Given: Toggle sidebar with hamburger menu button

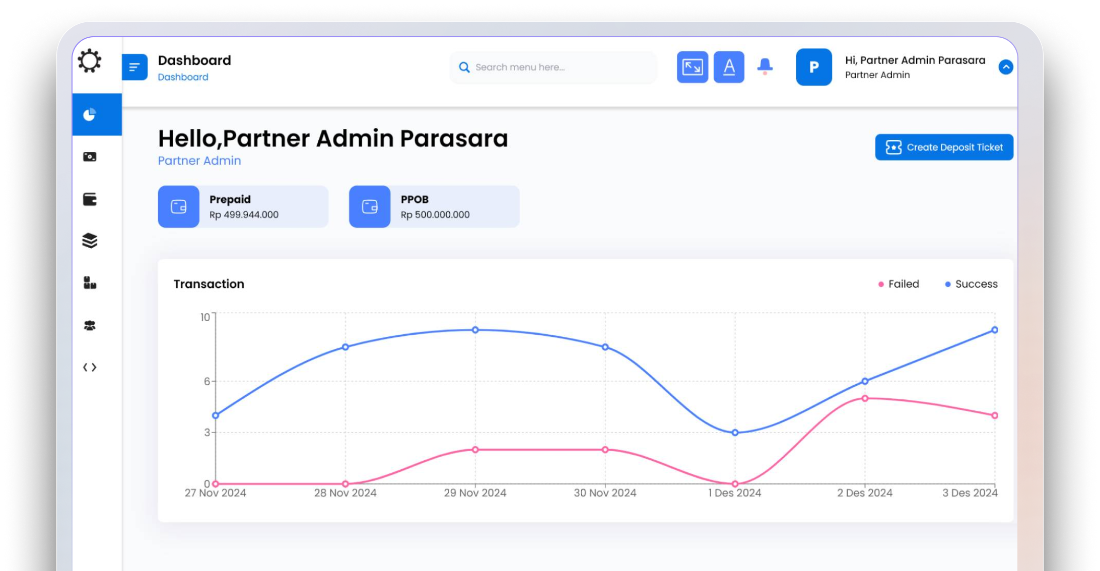Looking at the screenshot, I should (x=134, y=67).
